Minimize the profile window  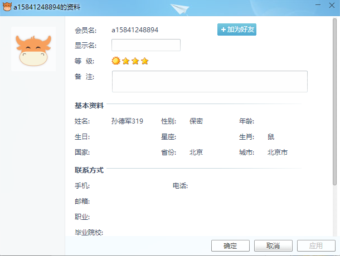(x=318, y=5)
